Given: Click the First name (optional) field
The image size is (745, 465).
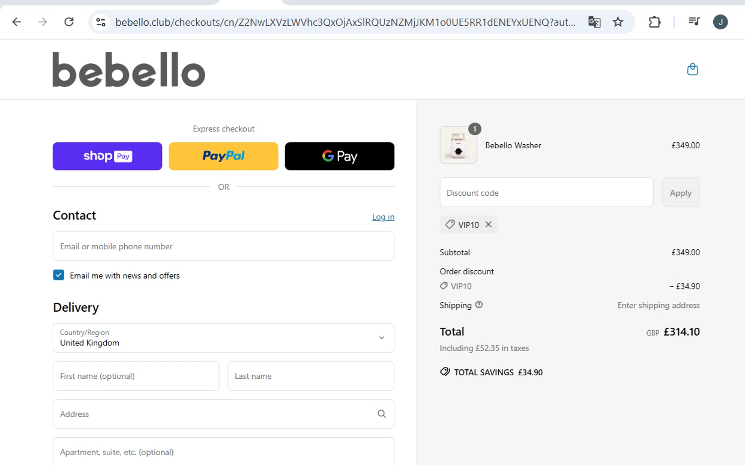Looking at the screenshot, I should 136,376.
